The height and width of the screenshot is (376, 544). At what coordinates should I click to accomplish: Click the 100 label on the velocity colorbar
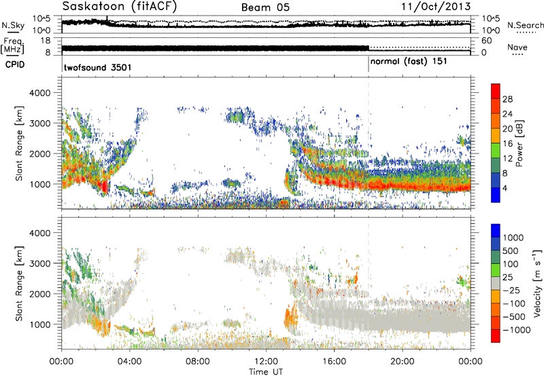pos(511,264)
